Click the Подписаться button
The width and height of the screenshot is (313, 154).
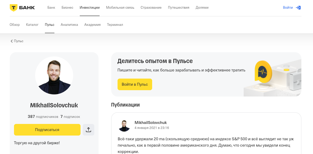click(x=47, y=130)
